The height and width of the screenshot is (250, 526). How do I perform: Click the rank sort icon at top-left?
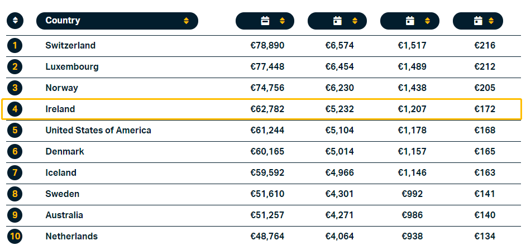pos(15,21)
